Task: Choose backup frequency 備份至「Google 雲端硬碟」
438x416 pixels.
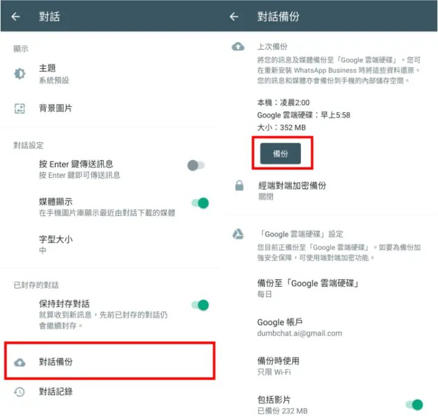Action: pos(329,288)
